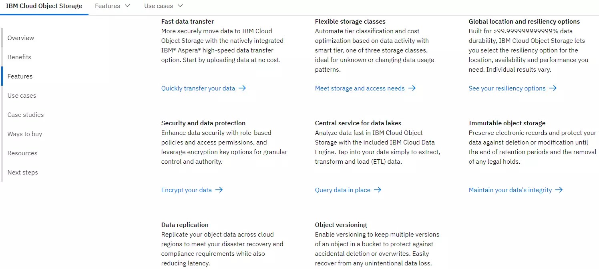Follow the Encrypt your data link
This screenshot has height=269, width=599.
pos(187,190)
